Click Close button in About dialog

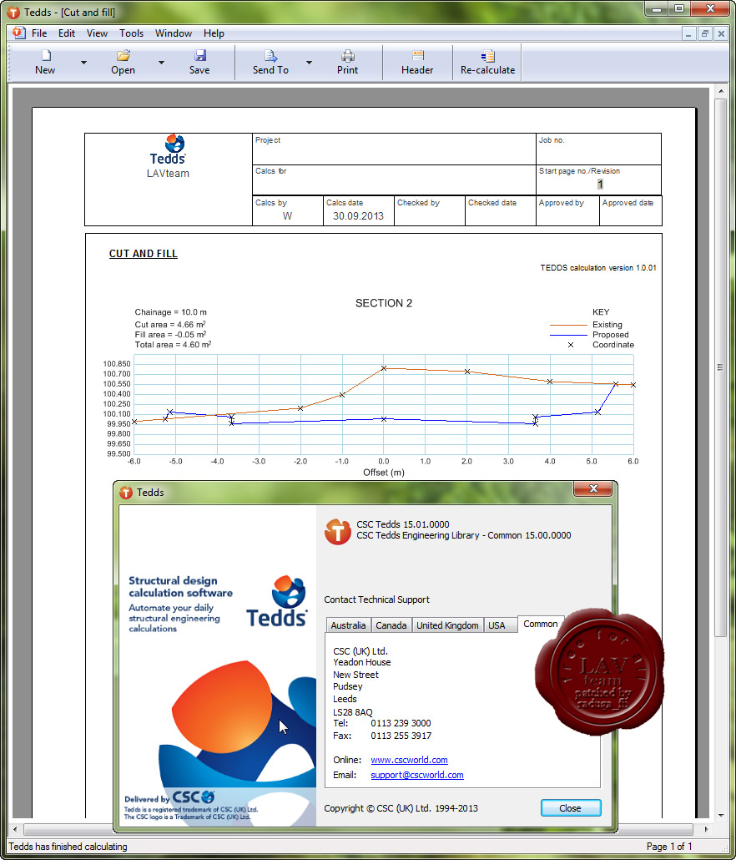click(x=571, y=808)
